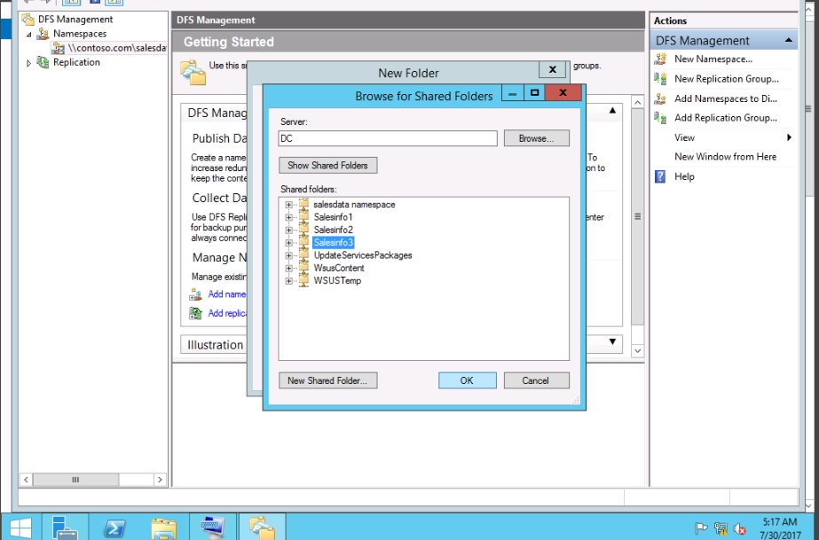
Task: Click the Help icon in Actions pane
Action: [x=660, y=176]
